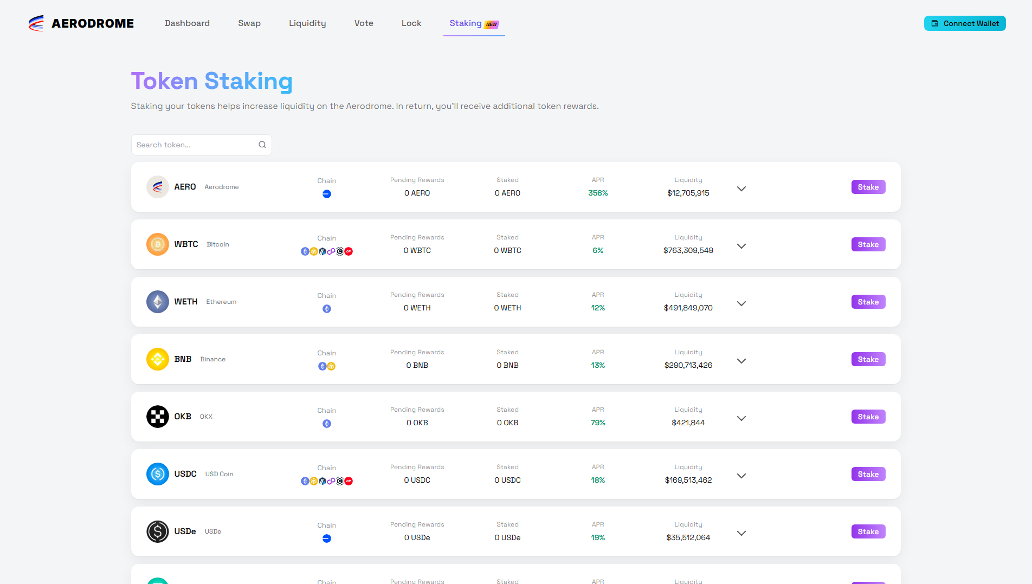Click the red Optimism chain icon in the WBTC row

coord(349,251)
